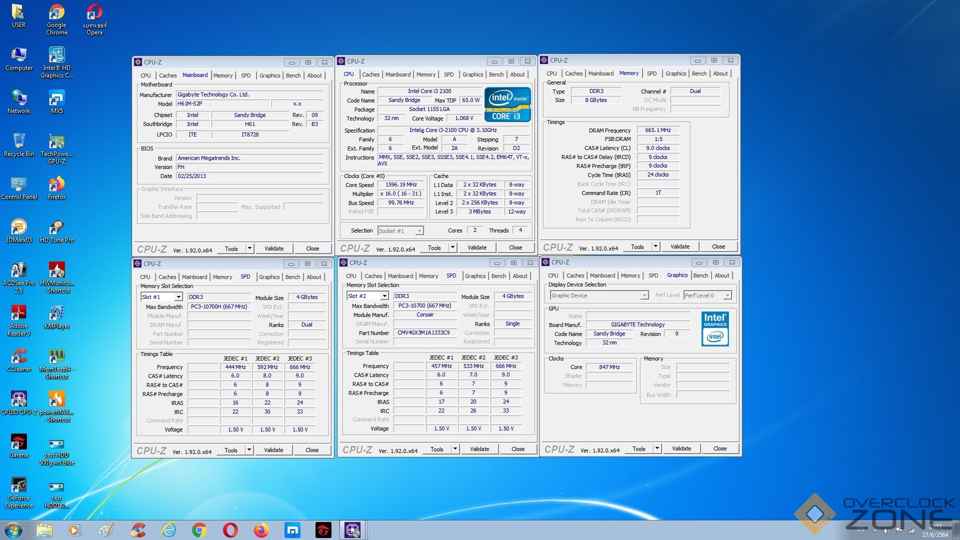This screenshot has width=960, height=540.
Task: Expand Tools dropdown arrow in Mainboard window
Action: pyautogui.click(x=249, y=248)
